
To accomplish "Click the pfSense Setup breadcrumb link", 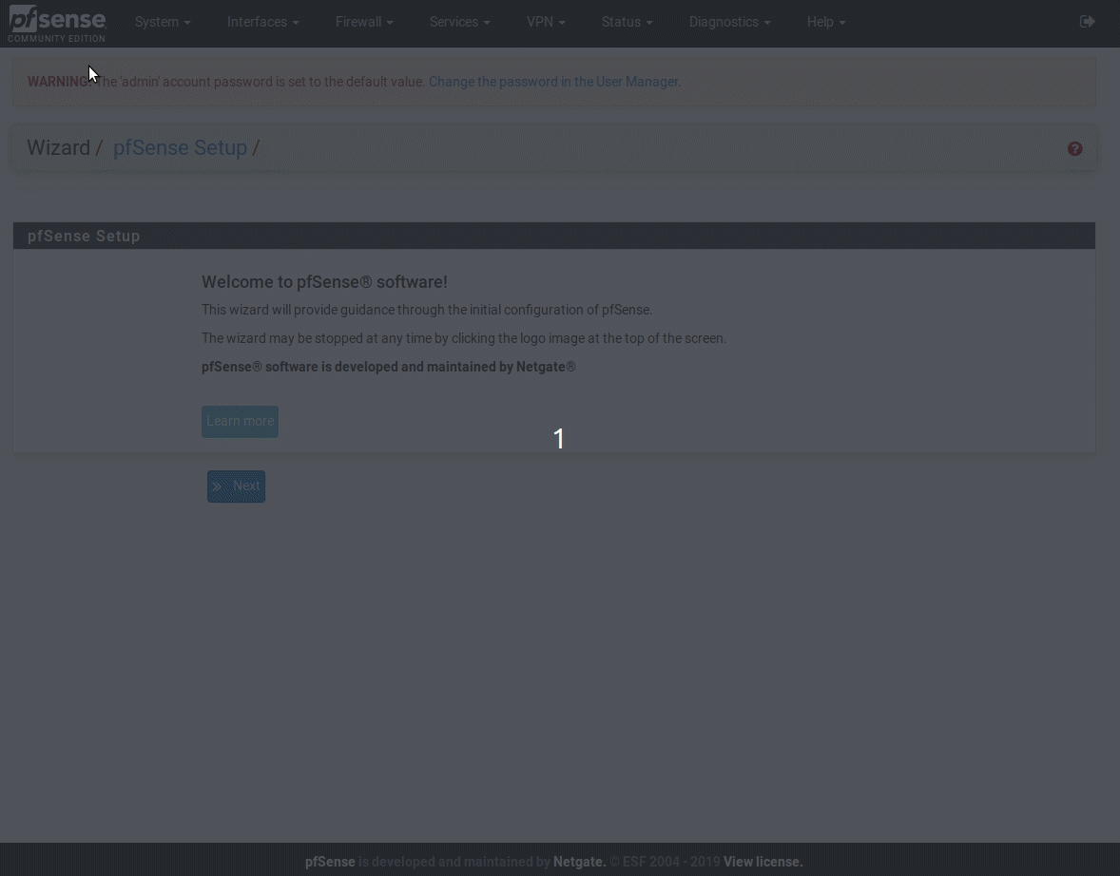I will tap(180, 148).
